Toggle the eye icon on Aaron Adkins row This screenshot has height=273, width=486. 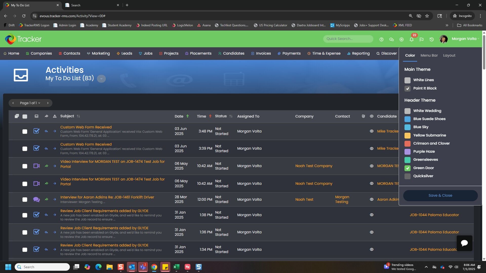tap(372, 199)
